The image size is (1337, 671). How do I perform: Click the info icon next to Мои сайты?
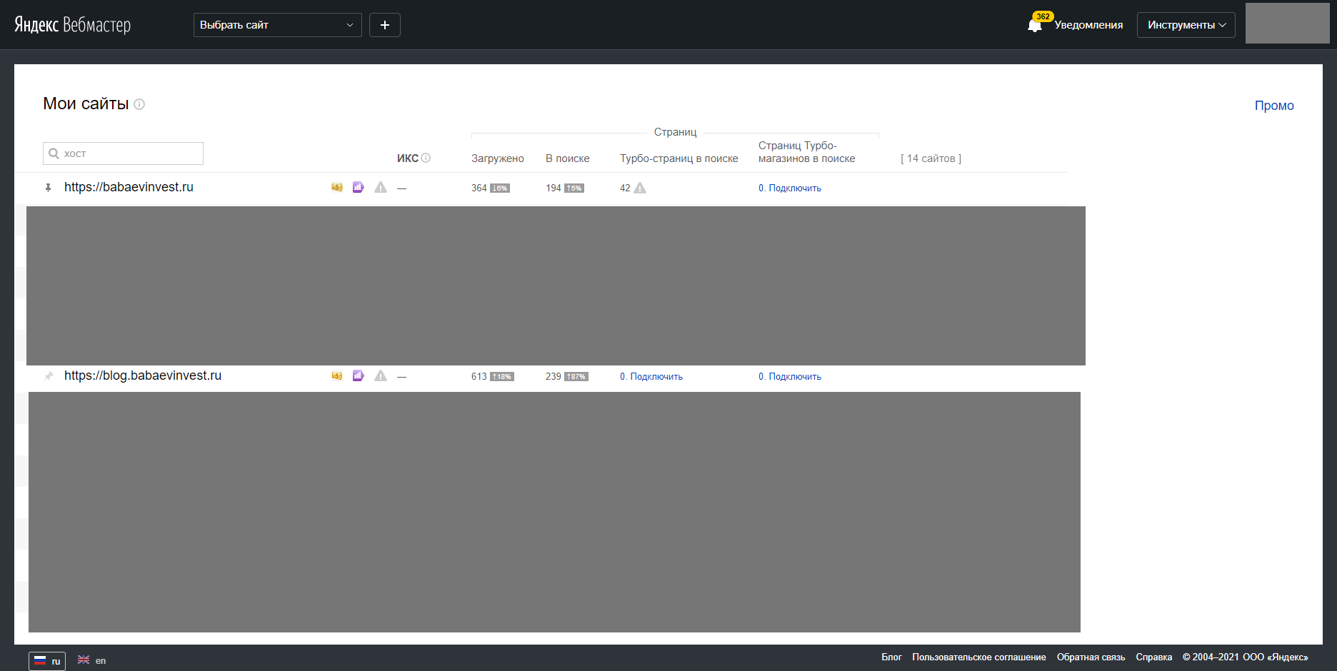139,104
